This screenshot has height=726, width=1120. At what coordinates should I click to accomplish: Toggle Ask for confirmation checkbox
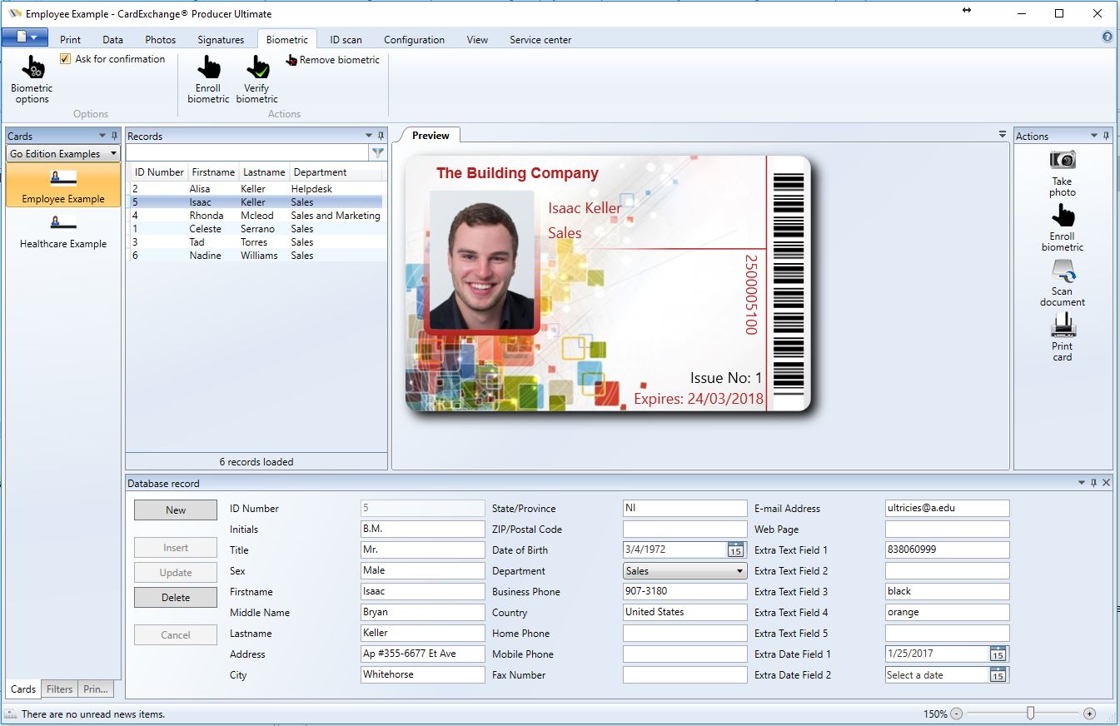click(x=66, y=59)
